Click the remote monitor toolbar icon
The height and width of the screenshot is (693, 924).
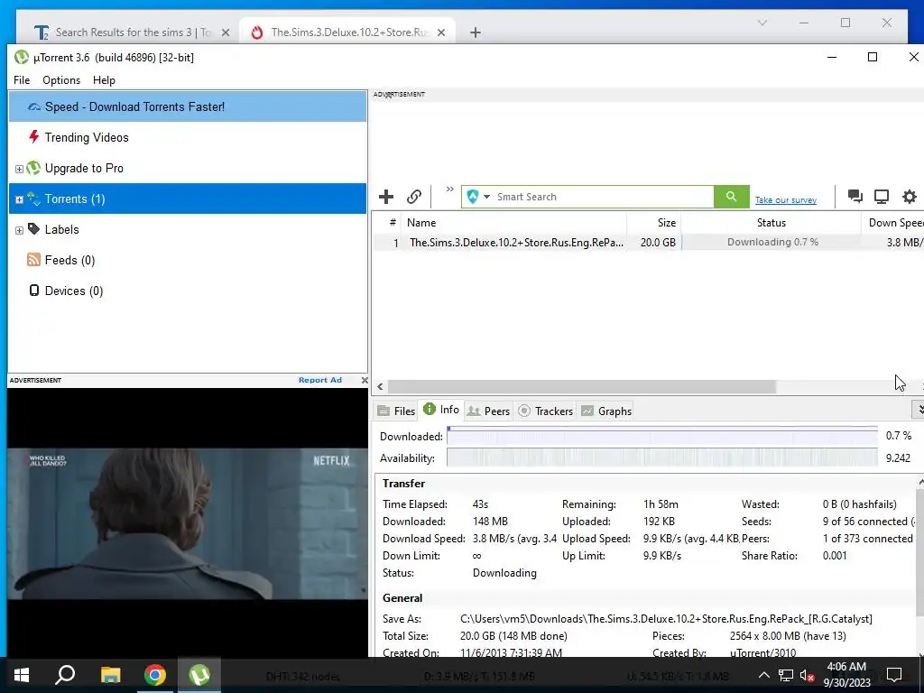(x=881, y=196)
